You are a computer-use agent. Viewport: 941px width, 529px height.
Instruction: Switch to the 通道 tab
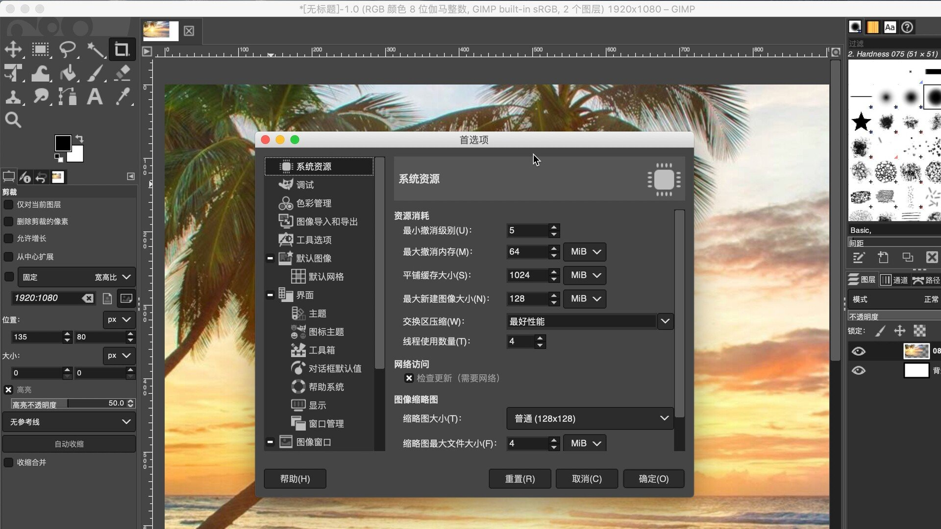[x=894, y=280]
